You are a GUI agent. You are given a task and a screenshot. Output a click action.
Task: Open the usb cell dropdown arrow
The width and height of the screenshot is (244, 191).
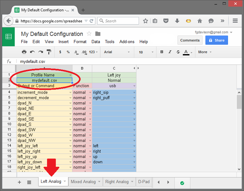pyautogui.click(x=134, y=86)
